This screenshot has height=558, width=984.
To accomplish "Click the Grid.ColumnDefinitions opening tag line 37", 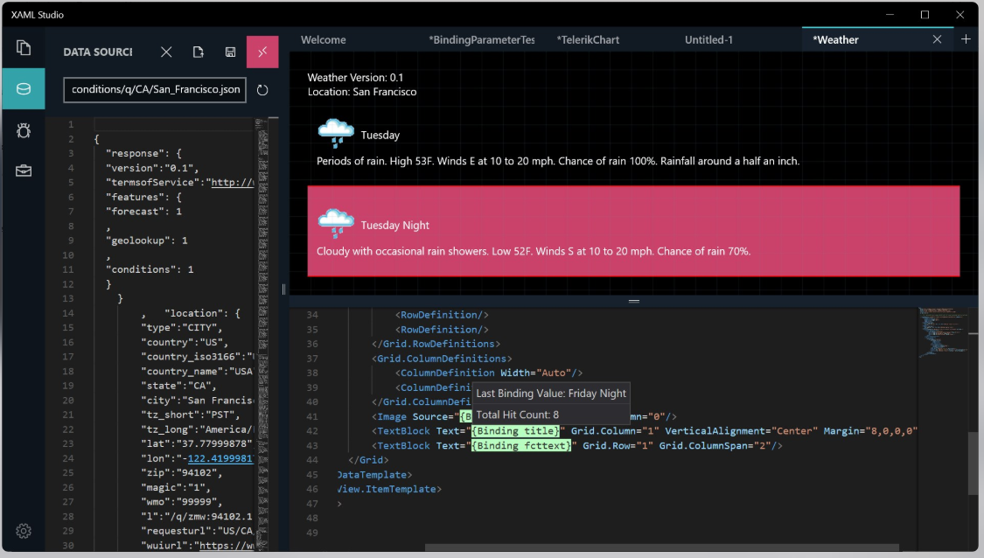I will click(442, 359).
